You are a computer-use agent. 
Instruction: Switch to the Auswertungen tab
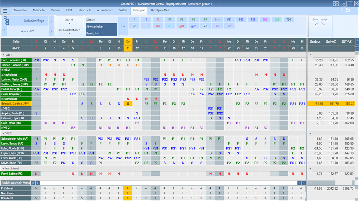pos(105,10)
